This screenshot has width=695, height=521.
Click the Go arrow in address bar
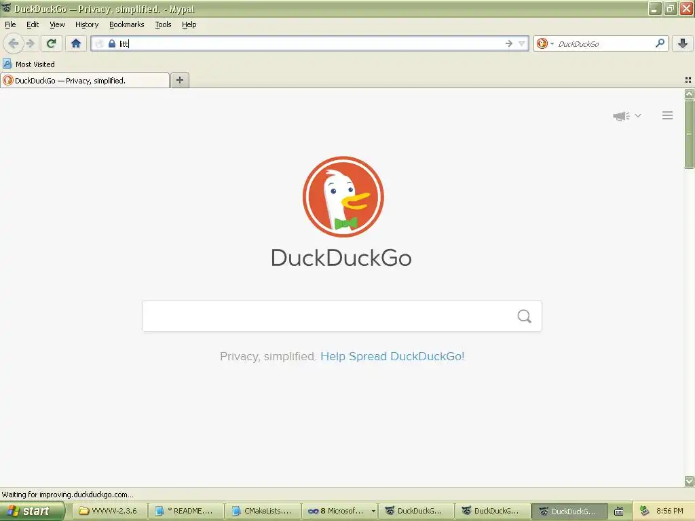pos(509,43)
